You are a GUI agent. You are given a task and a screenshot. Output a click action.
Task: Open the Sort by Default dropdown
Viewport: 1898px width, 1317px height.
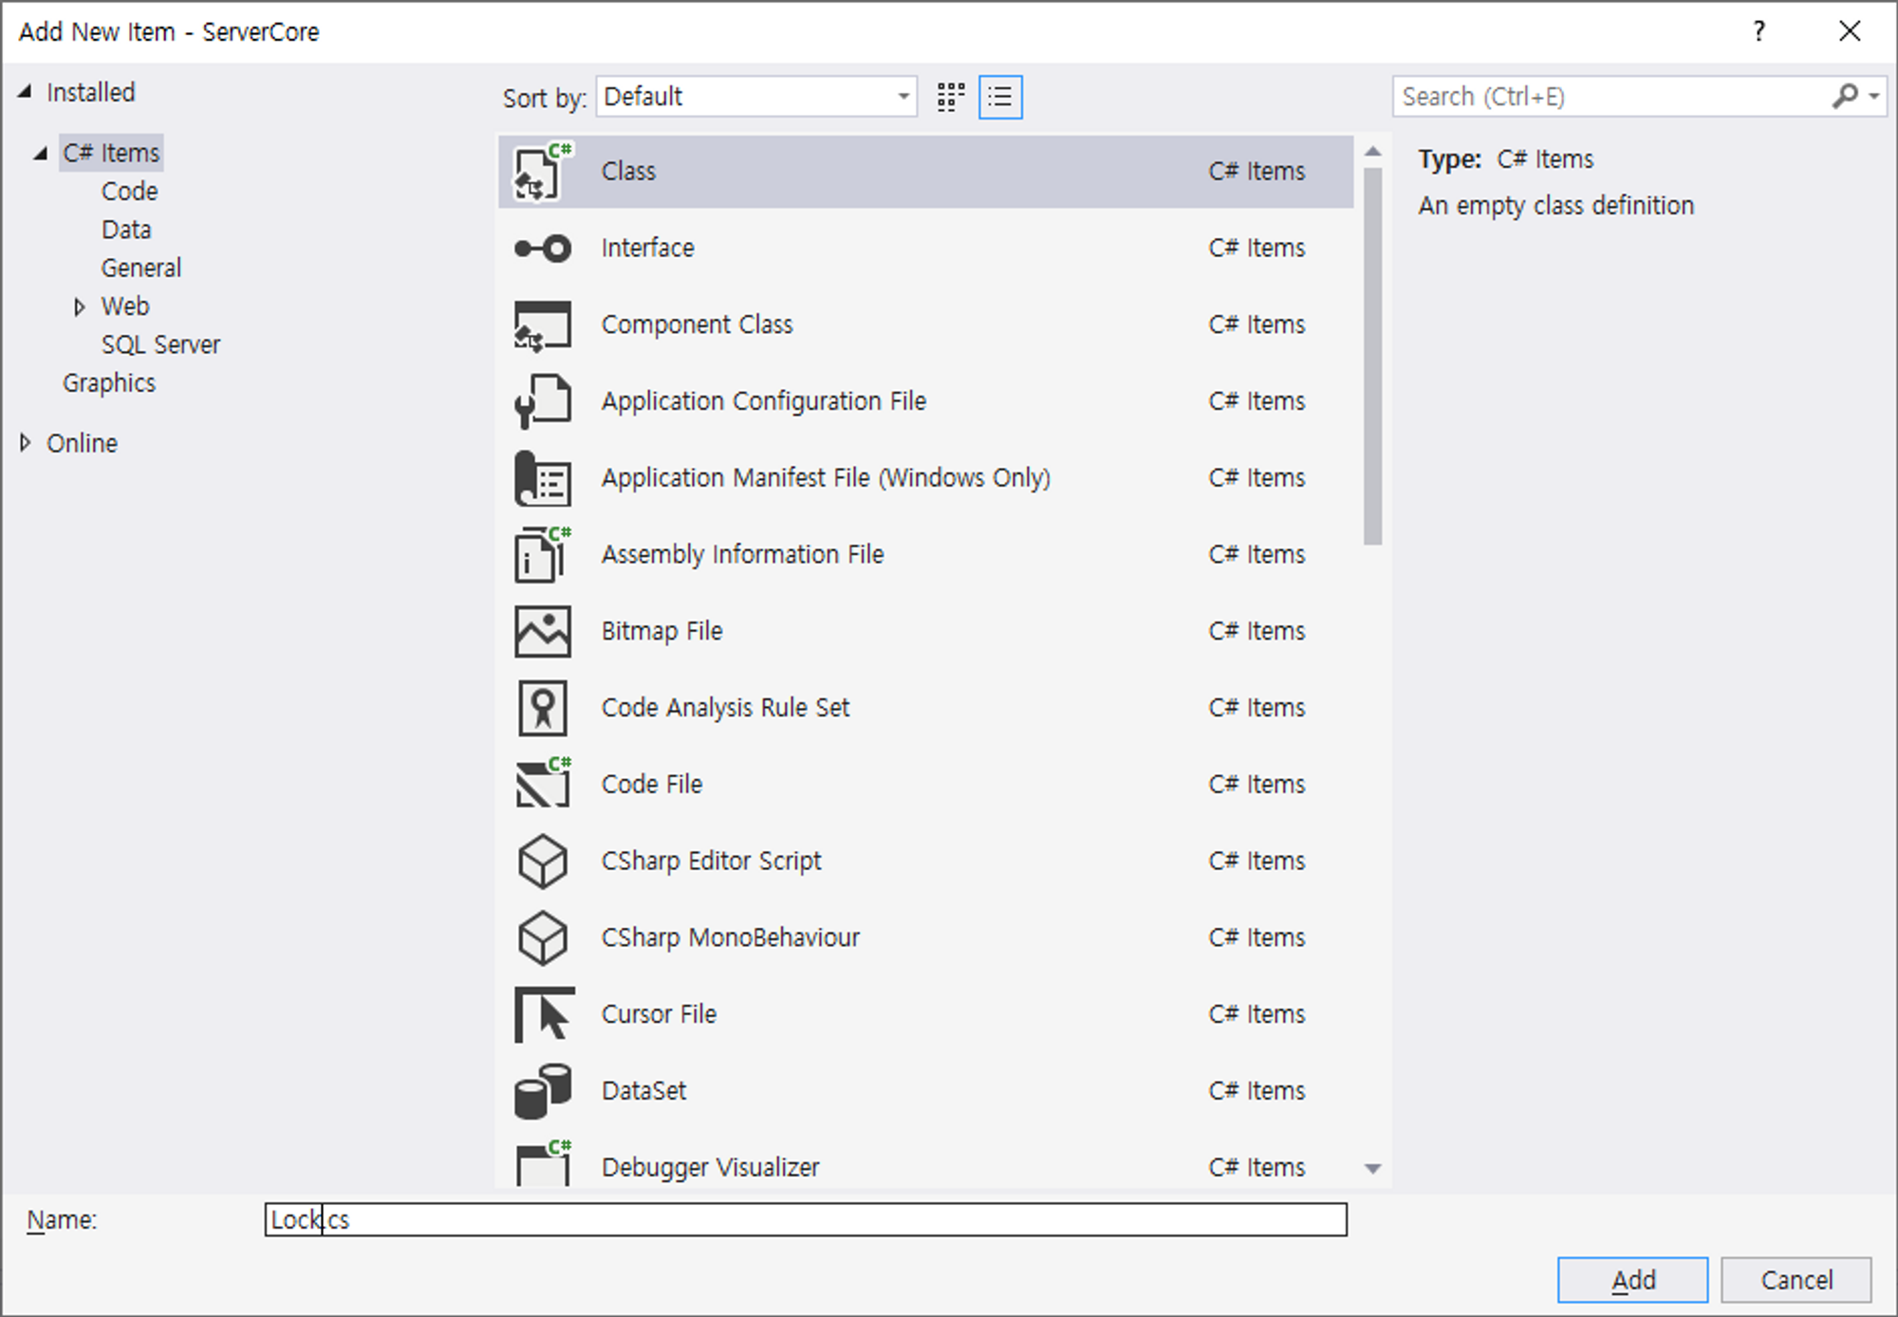pos(756,97)
